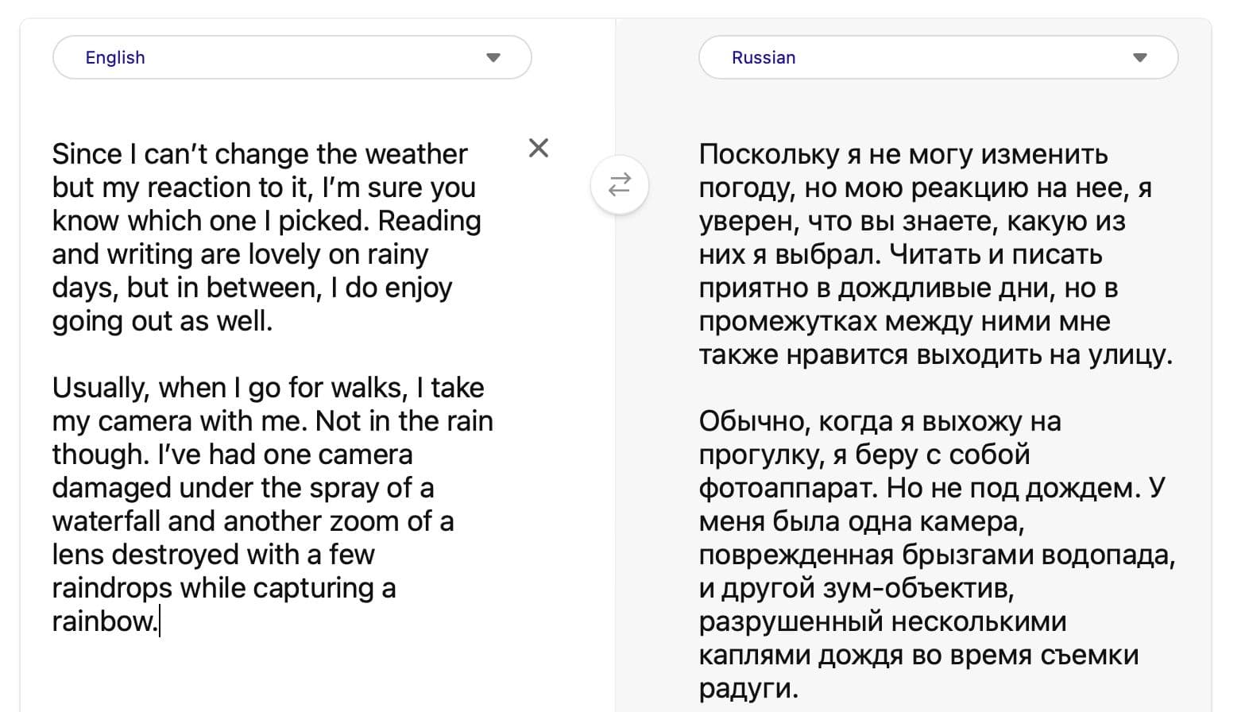The height and width of the screenshot is (712, 1249).
Task: Place cursor after "rainbow." in source text
Action: (x=160, y=621)
